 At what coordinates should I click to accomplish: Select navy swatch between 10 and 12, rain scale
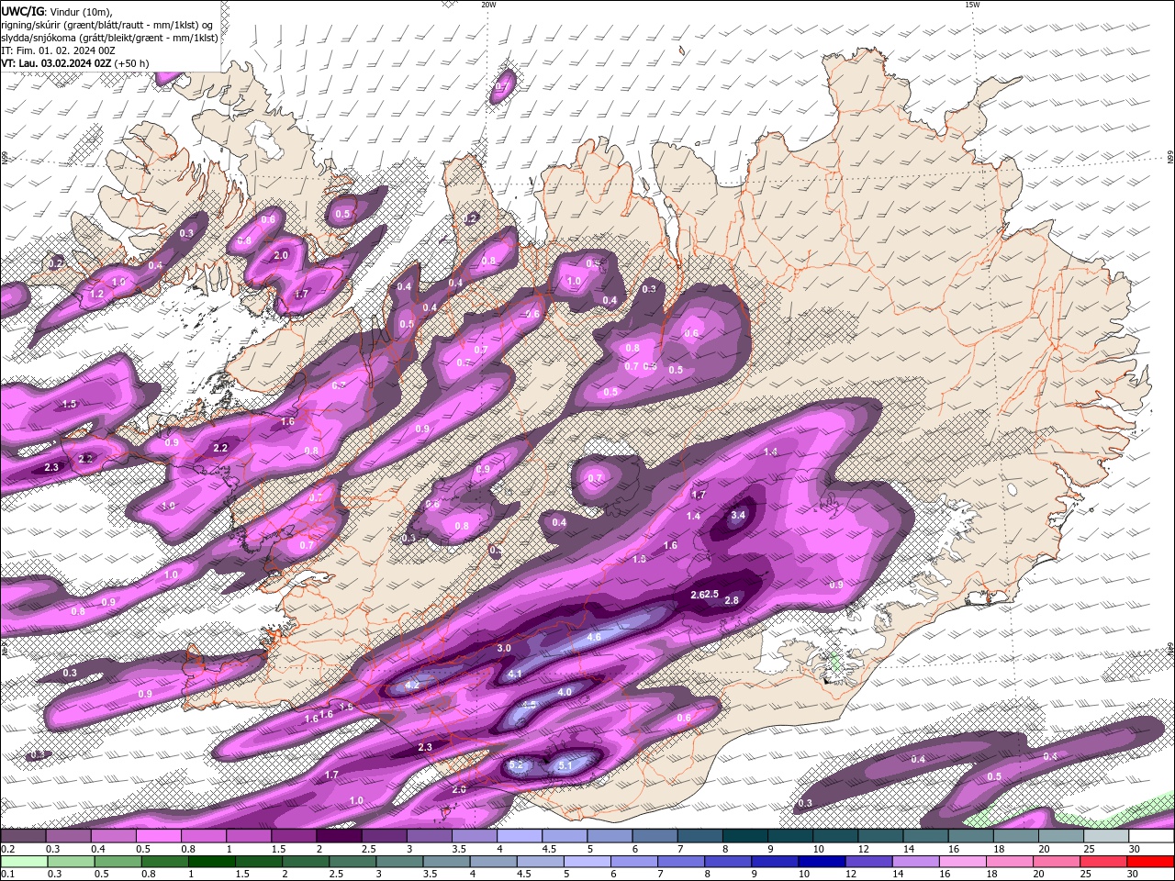pos(821,862)
